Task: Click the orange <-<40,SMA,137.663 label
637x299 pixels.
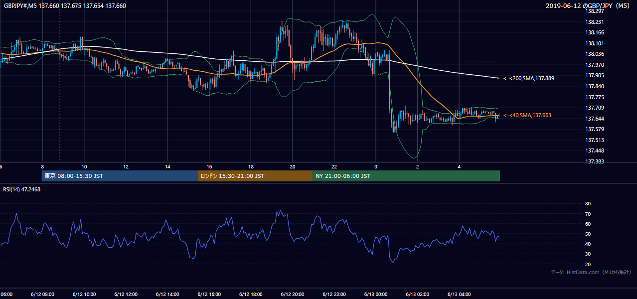Action: (x=527, y=115)
